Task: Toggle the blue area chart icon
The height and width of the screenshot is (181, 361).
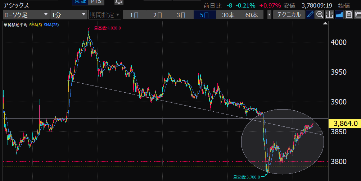Action: [x=339, y=15]
